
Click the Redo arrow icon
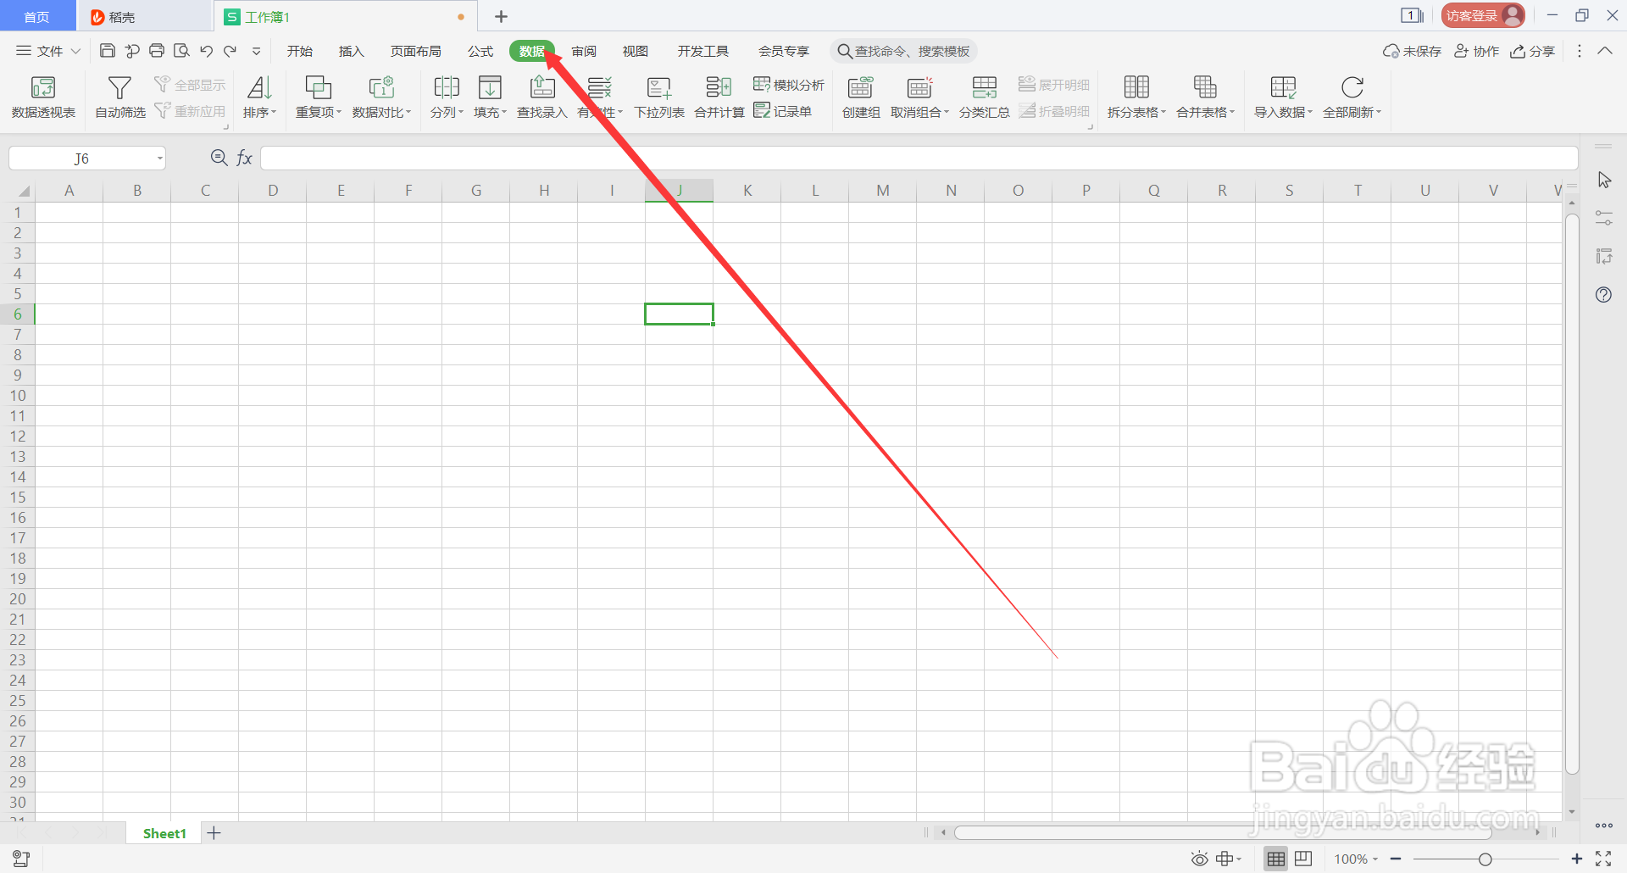point(230,51)
